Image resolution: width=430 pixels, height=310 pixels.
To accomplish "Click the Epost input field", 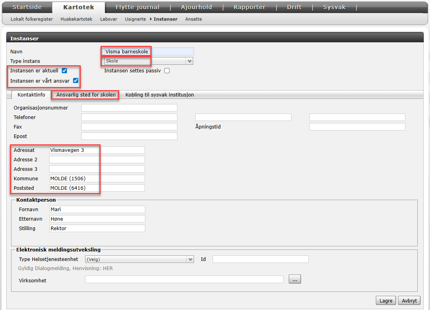I will (129, 136).
